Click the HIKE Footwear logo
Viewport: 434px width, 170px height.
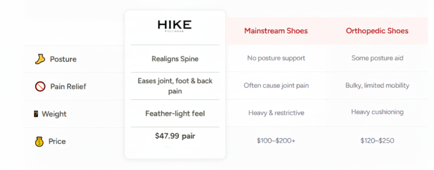pyautogui.click(x=174, y=26)
